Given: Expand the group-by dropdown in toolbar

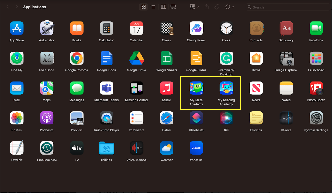Looking at the screenshot, I should tap(194, 7).
